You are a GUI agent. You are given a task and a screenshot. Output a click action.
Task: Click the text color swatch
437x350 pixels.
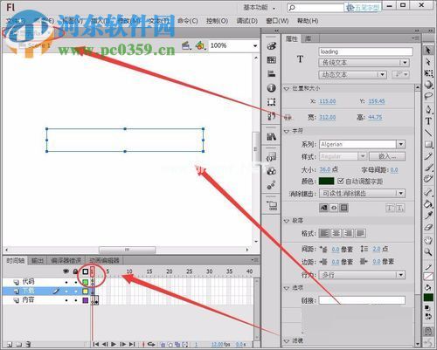click(x=327, y=181)
